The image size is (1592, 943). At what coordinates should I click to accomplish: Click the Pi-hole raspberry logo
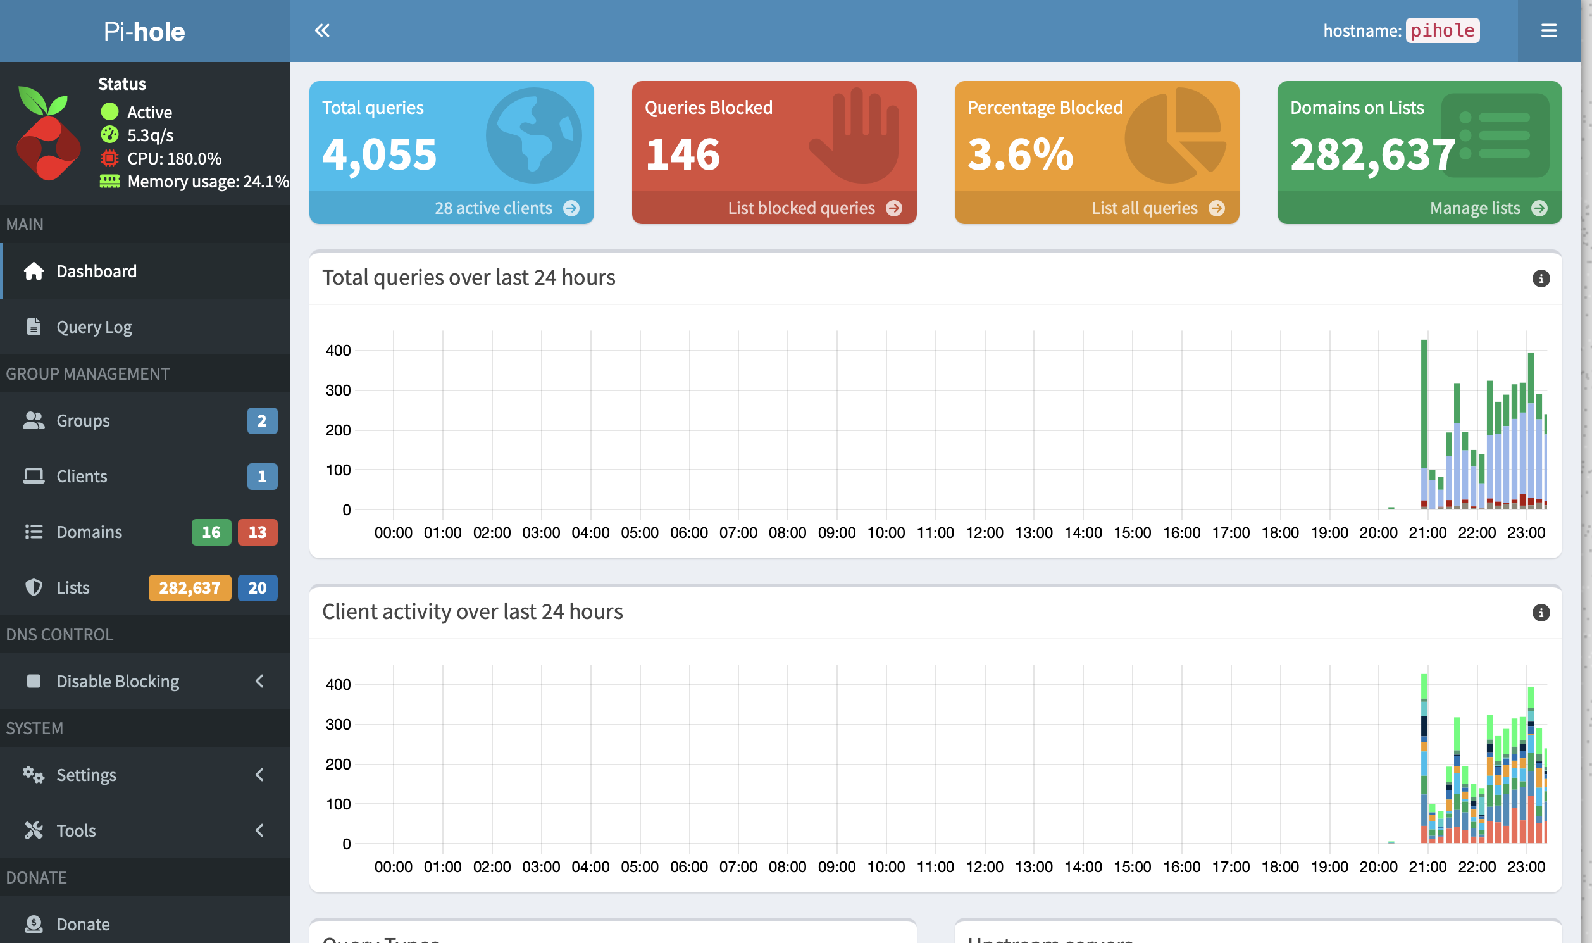(x=48, y=134)
